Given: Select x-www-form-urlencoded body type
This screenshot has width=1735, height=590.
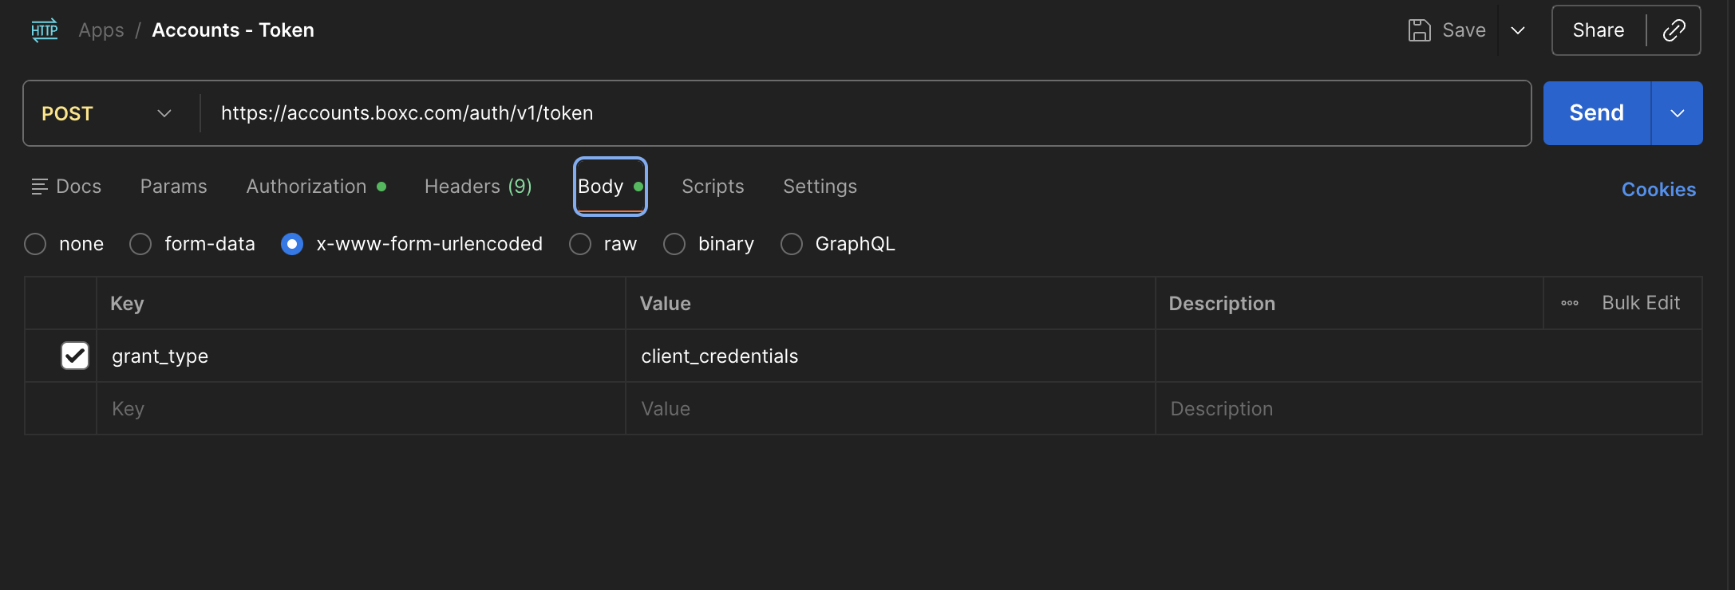Looking at the screenshot, I should [x=292, y=244].
